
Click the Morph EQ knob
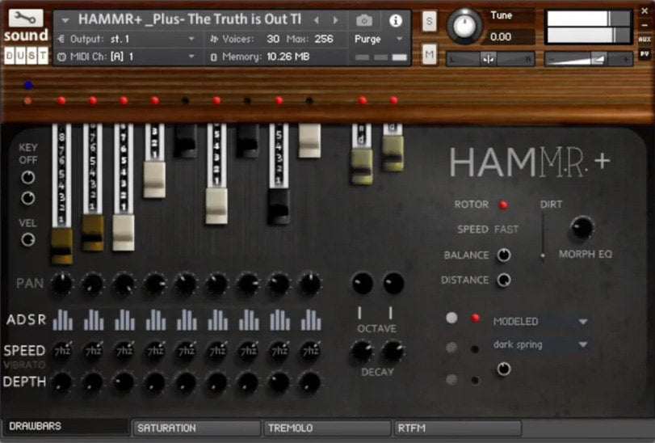click(x=582, y=228)
